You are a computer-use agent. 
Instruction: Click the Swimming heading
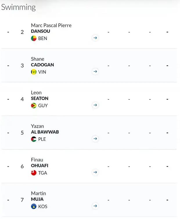coord(18,7)
